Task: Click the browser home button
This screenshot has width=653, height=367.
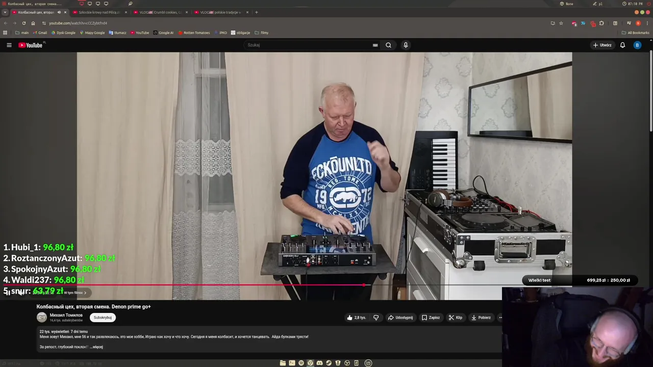Action: (33, 23)
